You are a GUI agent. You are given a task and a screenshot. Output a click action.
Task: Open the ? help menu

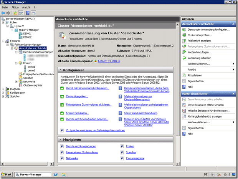pyautogui.click(x=35, y=7)
